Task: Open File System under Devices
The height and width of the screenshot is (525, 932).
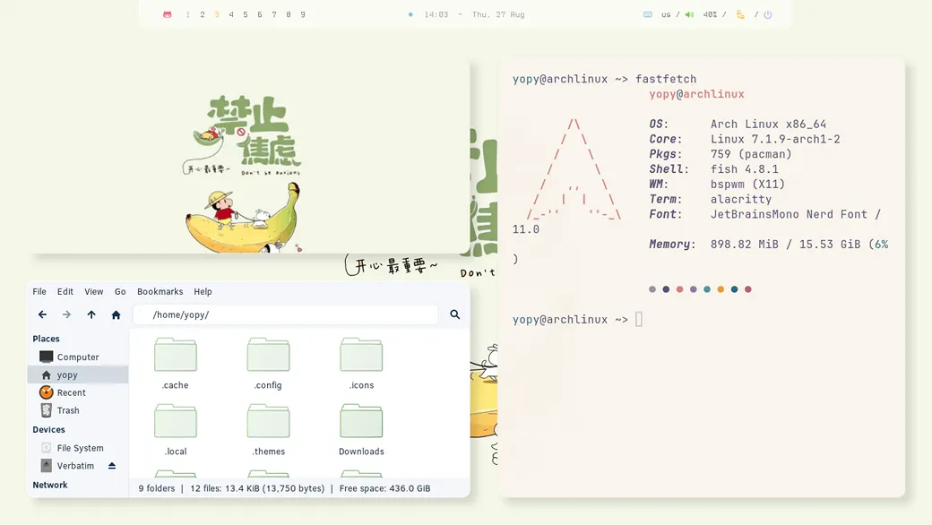Action: click(78, 448)
